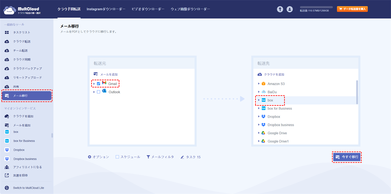The image size is (391, 194).
Task: Click the add mail icon in sidebar
Action: pos(7,125)
